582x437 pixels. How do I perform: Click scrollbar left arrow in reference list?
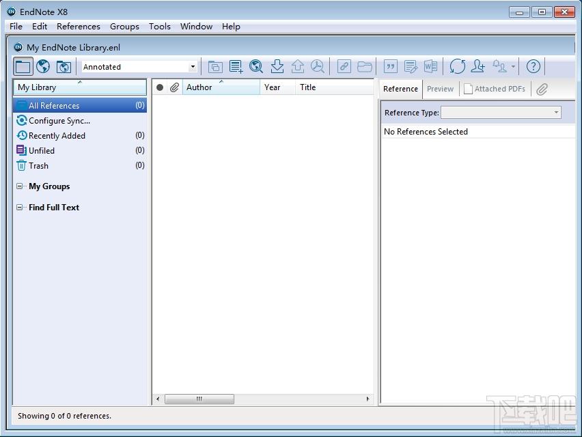click(158, 399)
